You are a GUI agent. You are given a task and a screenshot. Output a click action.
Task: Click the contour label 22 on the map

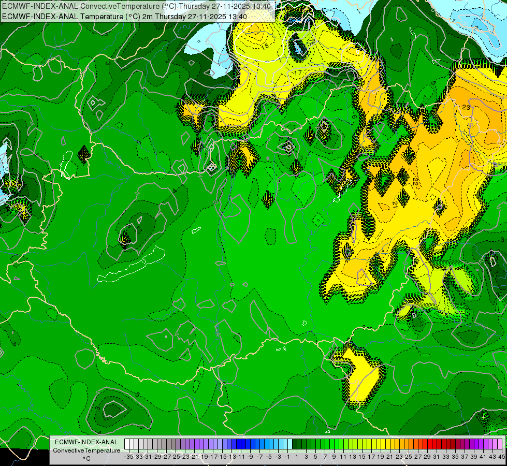click(x=415, y=182)
